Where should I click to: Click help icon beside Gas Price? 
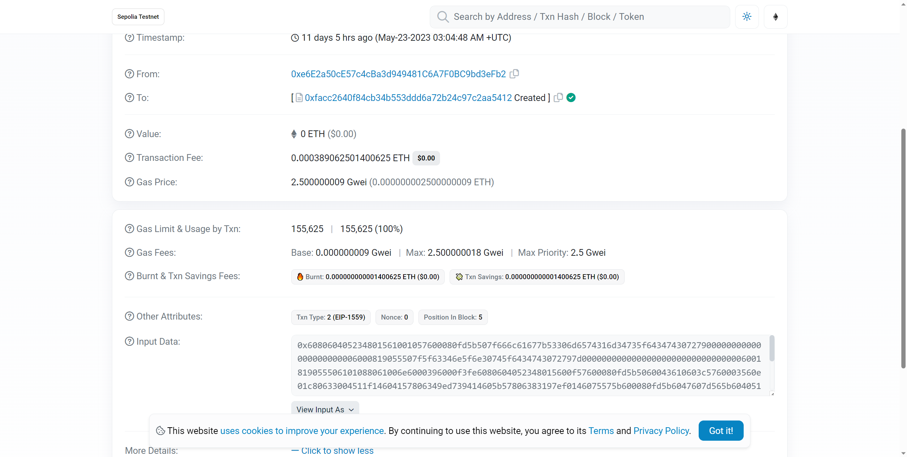tap(129, 182)
